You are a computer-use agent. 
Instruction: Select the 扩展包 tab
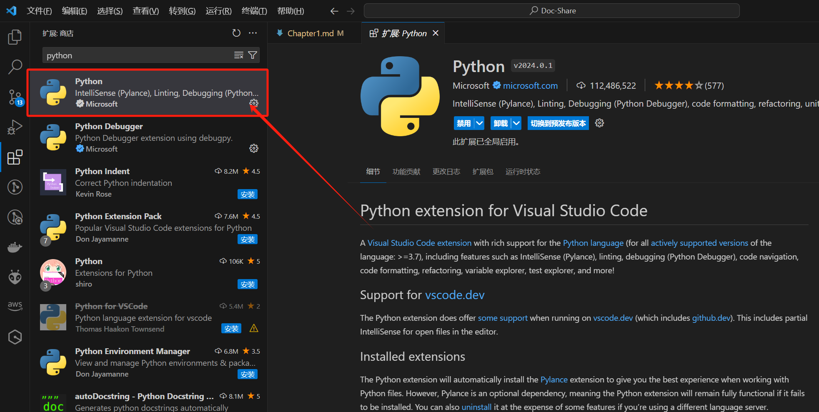483,172
